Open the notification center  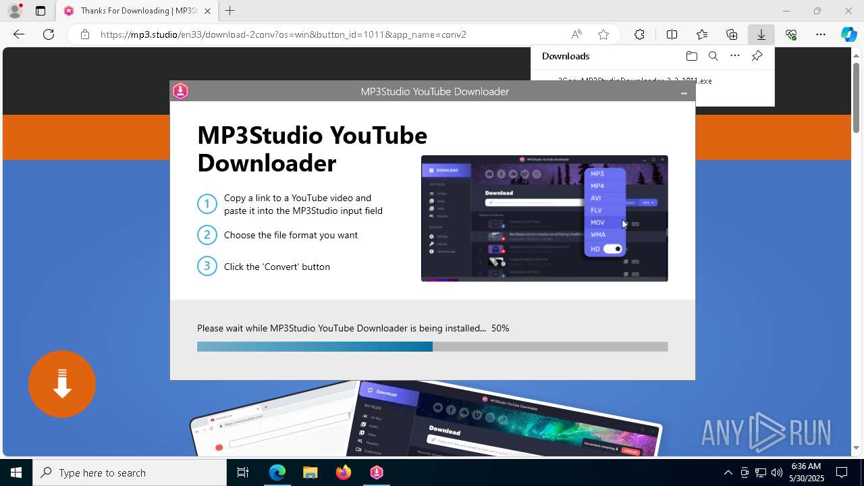click(842, 473)
